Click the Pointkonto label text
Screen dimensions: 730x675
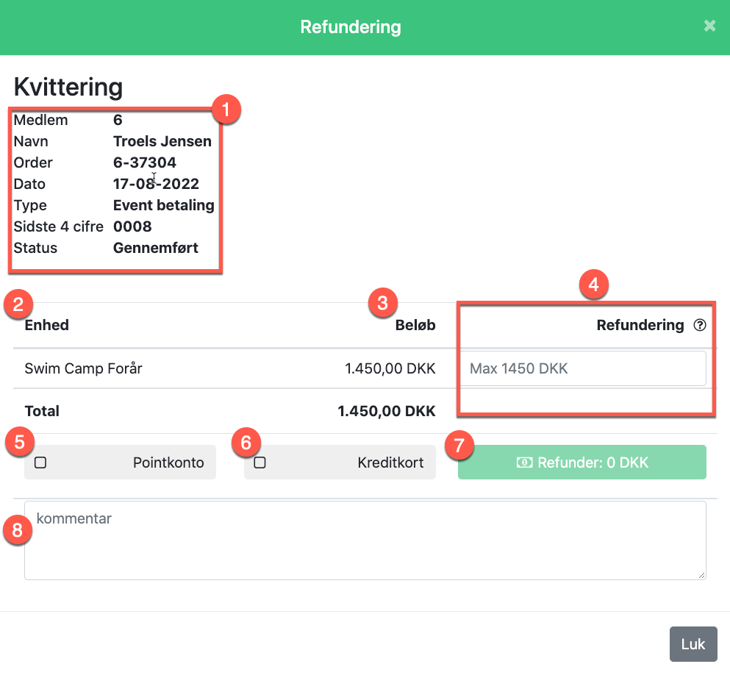coord(168,463)
